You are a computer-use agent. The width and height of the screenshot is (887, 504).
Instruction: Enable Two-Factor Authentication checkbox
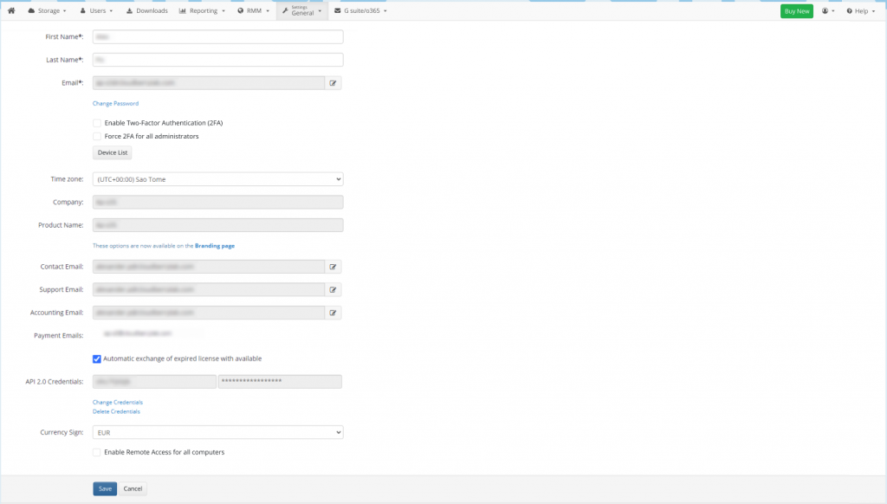coord(97,123)
